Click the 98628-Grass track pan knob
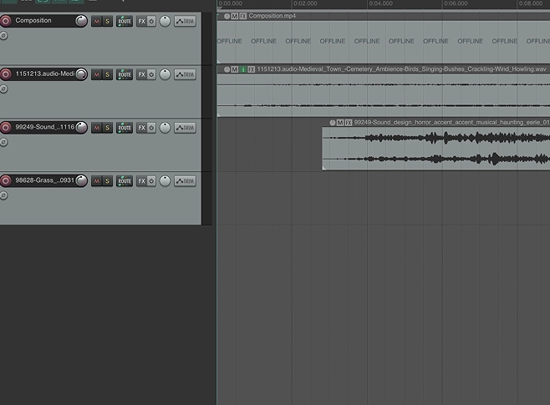Viewport: 550px width, 405px height. click(165, 181)
